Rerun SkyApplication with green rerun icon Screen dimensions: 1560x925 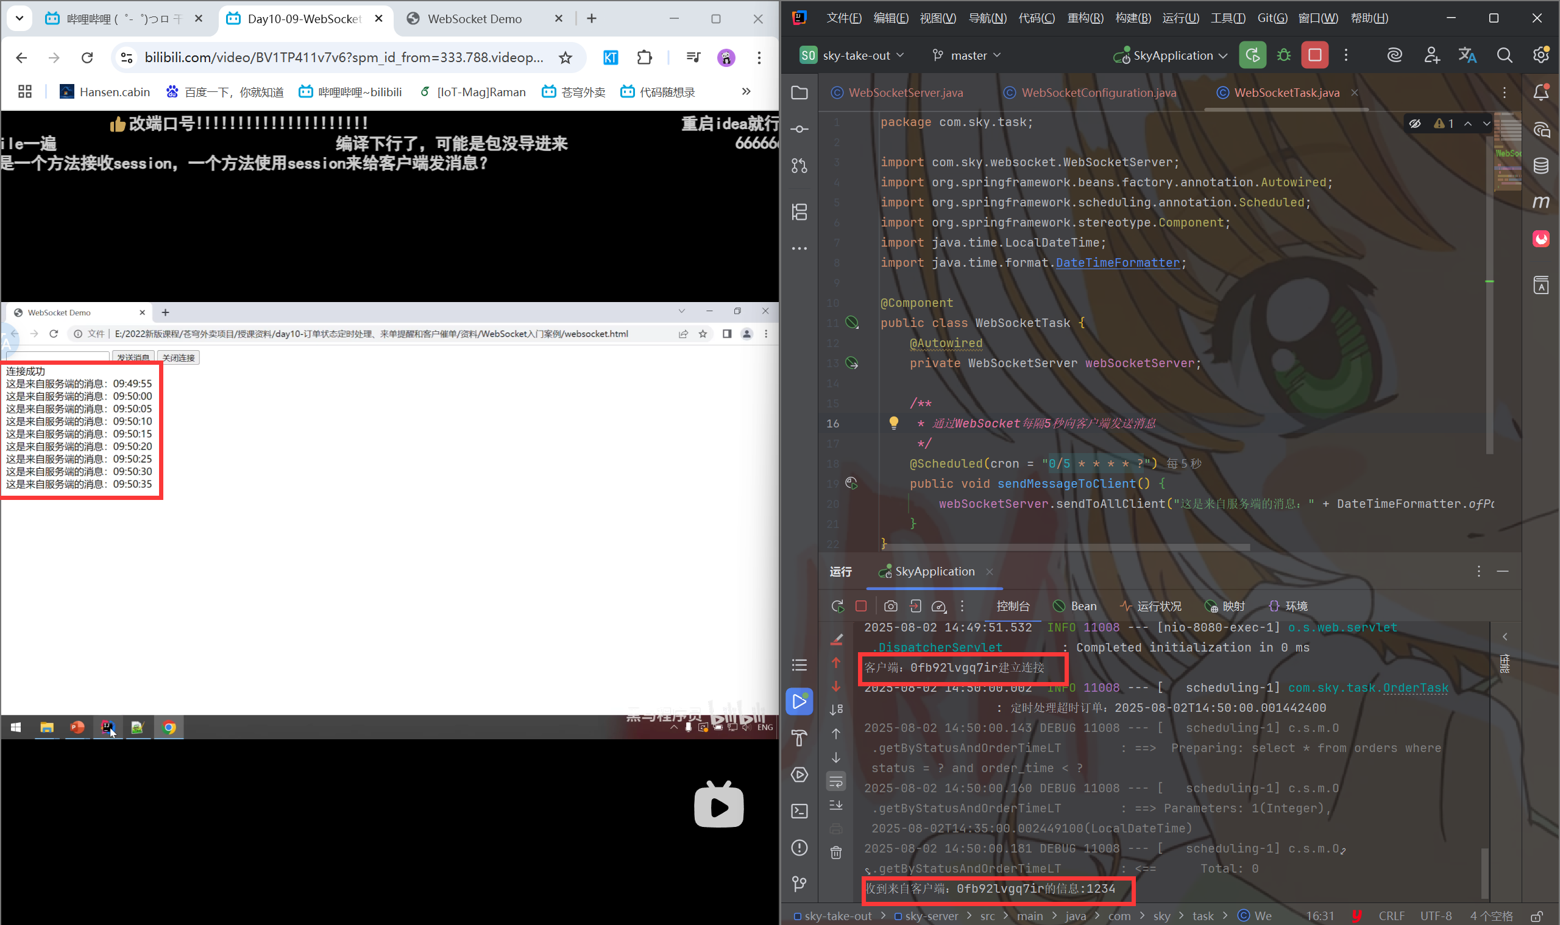pyautogui.click(x=1252, y=55)
